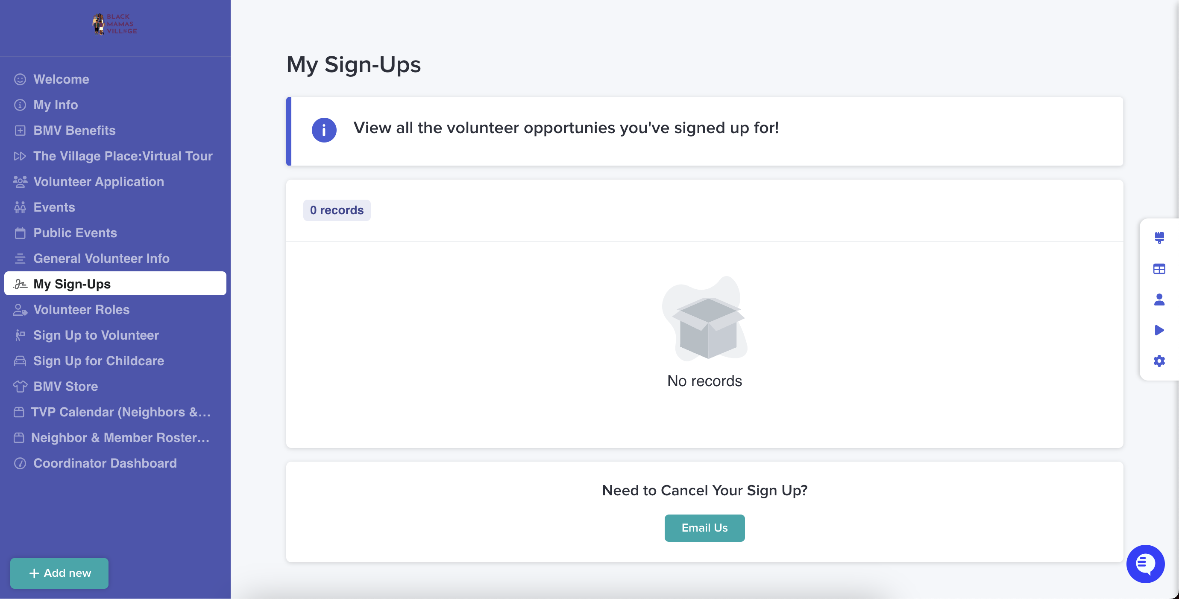Click the play preview icon in right toolbar
The height and width of the screenshot is (599, 1179).
click(x=1159, y=330)
